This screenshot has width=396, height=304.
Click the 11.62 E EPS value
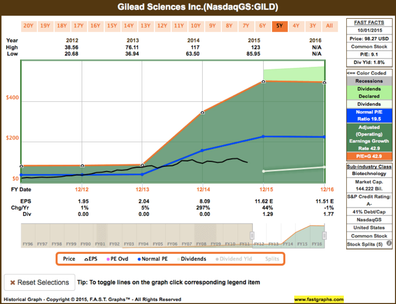click(264, 201)
